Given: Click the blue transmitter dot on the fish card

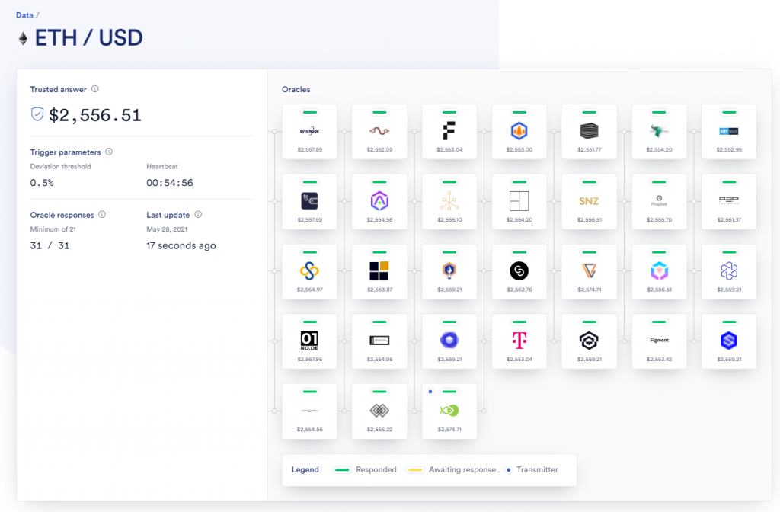Looking at the screenshot, I should click(430, 392).
